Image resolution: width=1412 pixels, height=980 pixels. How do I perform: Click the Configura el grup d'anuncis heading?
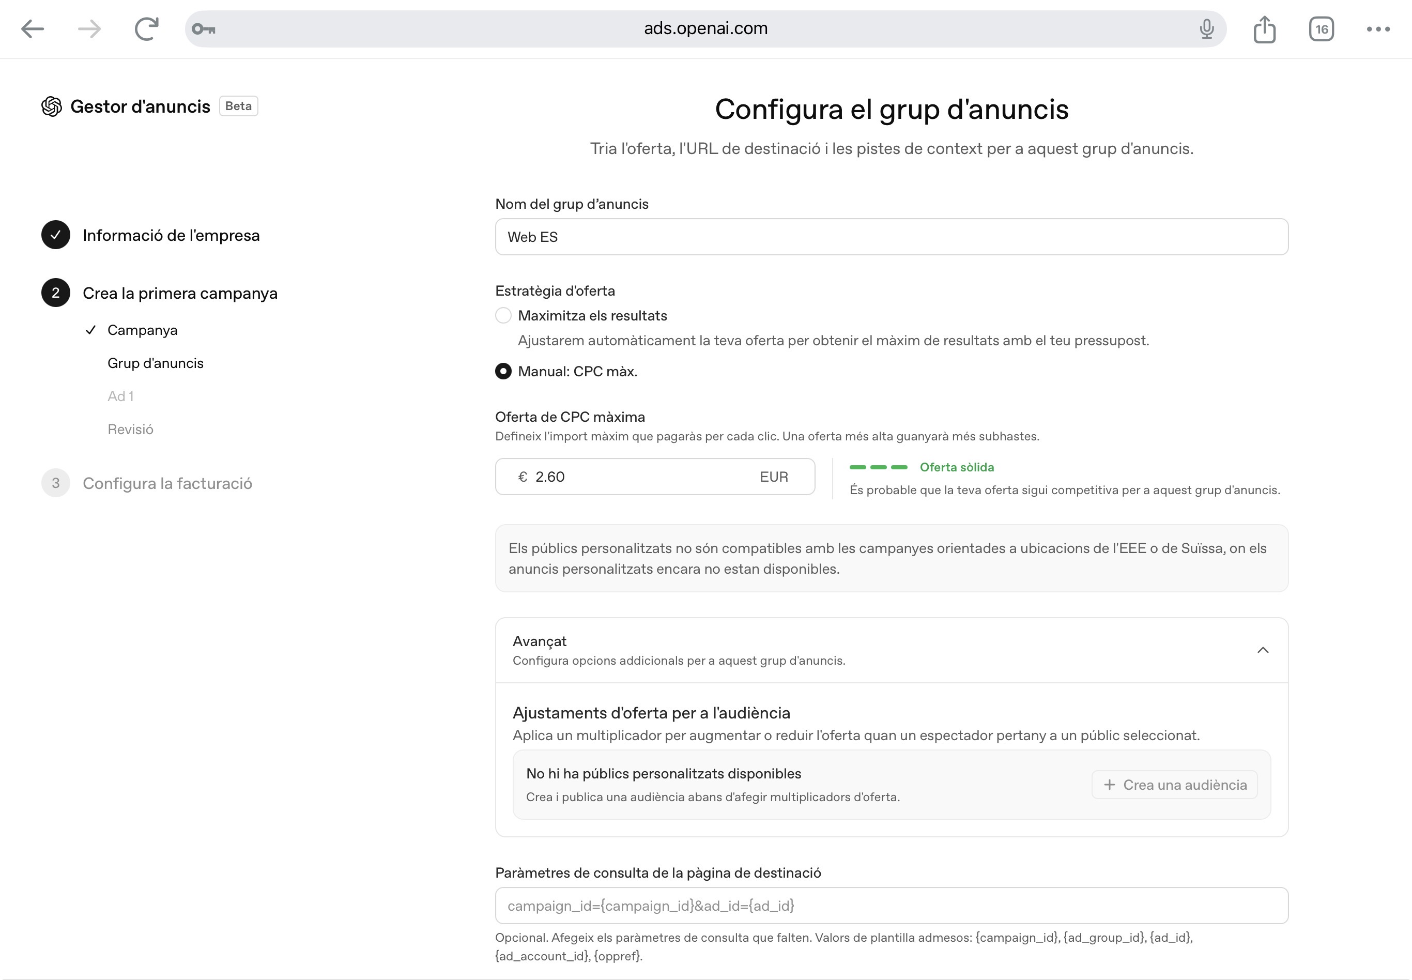coord(892,110)
